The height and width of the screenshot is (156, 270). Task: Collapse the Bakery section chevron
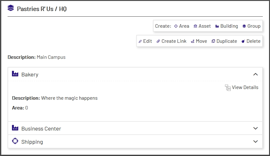point(255,75)
